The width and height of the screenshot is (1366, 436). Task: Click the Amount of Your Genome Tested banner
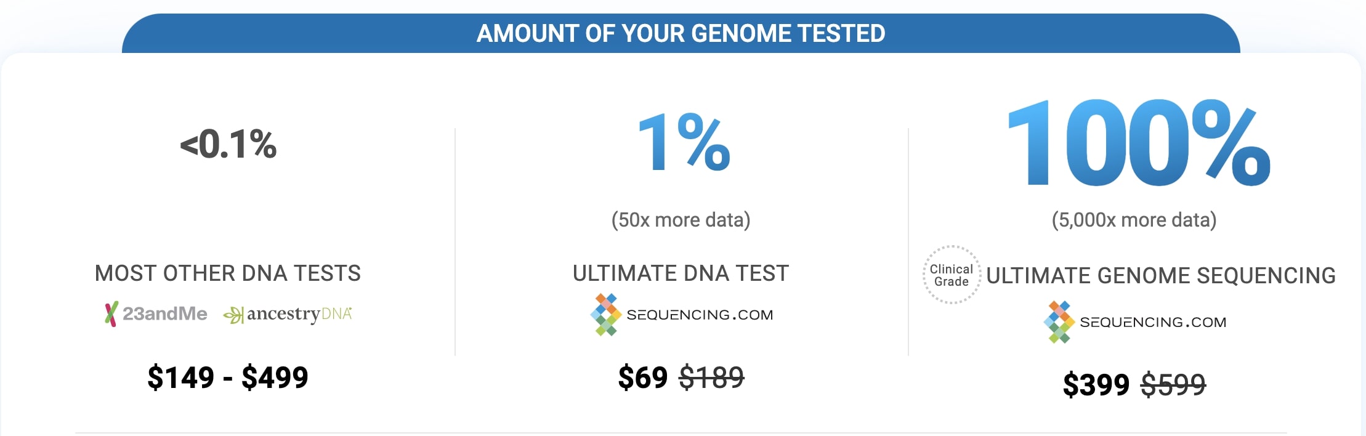[x=681, y=33]
